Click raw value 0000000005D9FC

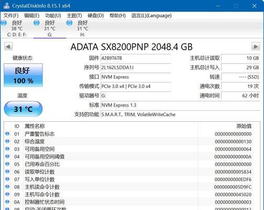click(233, 187)
